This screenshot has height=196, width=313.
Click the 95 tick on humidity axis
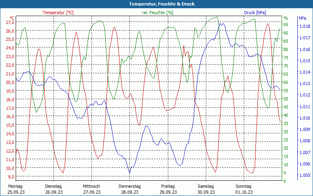click(x=286, y=25)
